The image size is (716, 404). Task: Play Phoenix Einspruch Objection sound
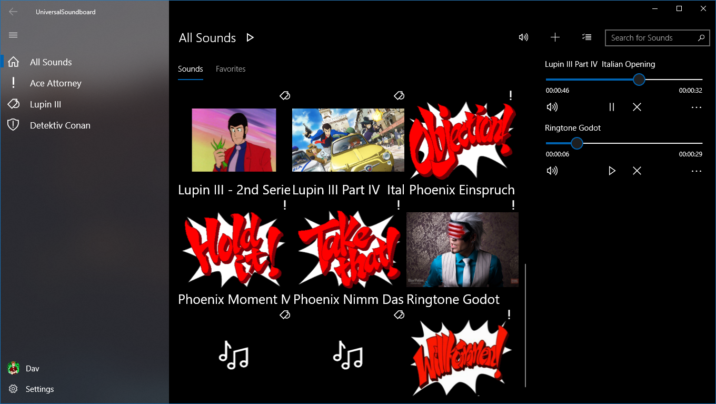click(462, 140)
